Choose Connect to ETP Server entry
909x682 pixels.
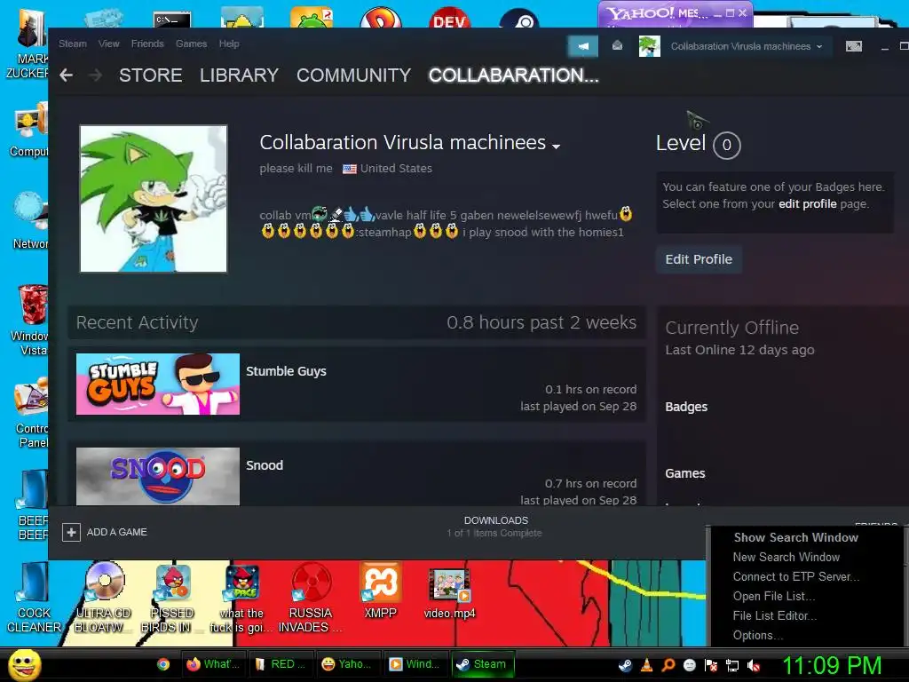[x=796, y=577]
